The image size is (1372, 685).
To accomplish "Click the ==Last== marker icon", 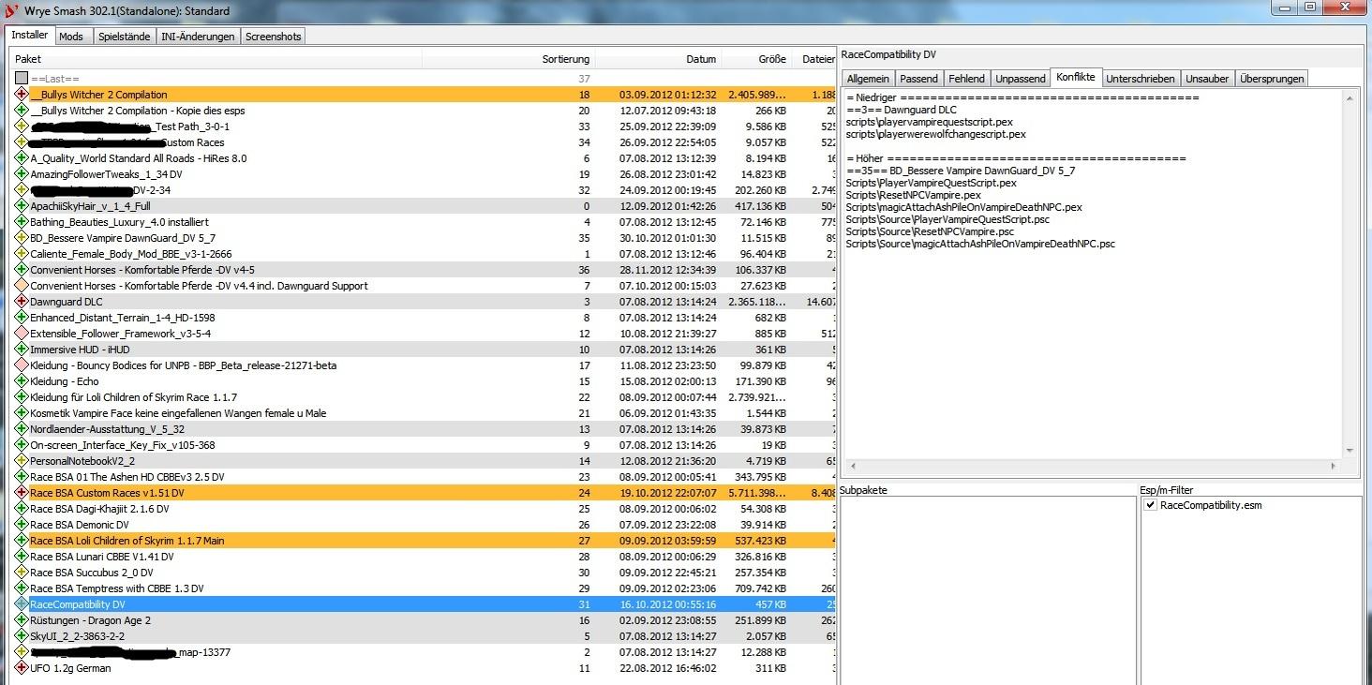I will point(22,79).
